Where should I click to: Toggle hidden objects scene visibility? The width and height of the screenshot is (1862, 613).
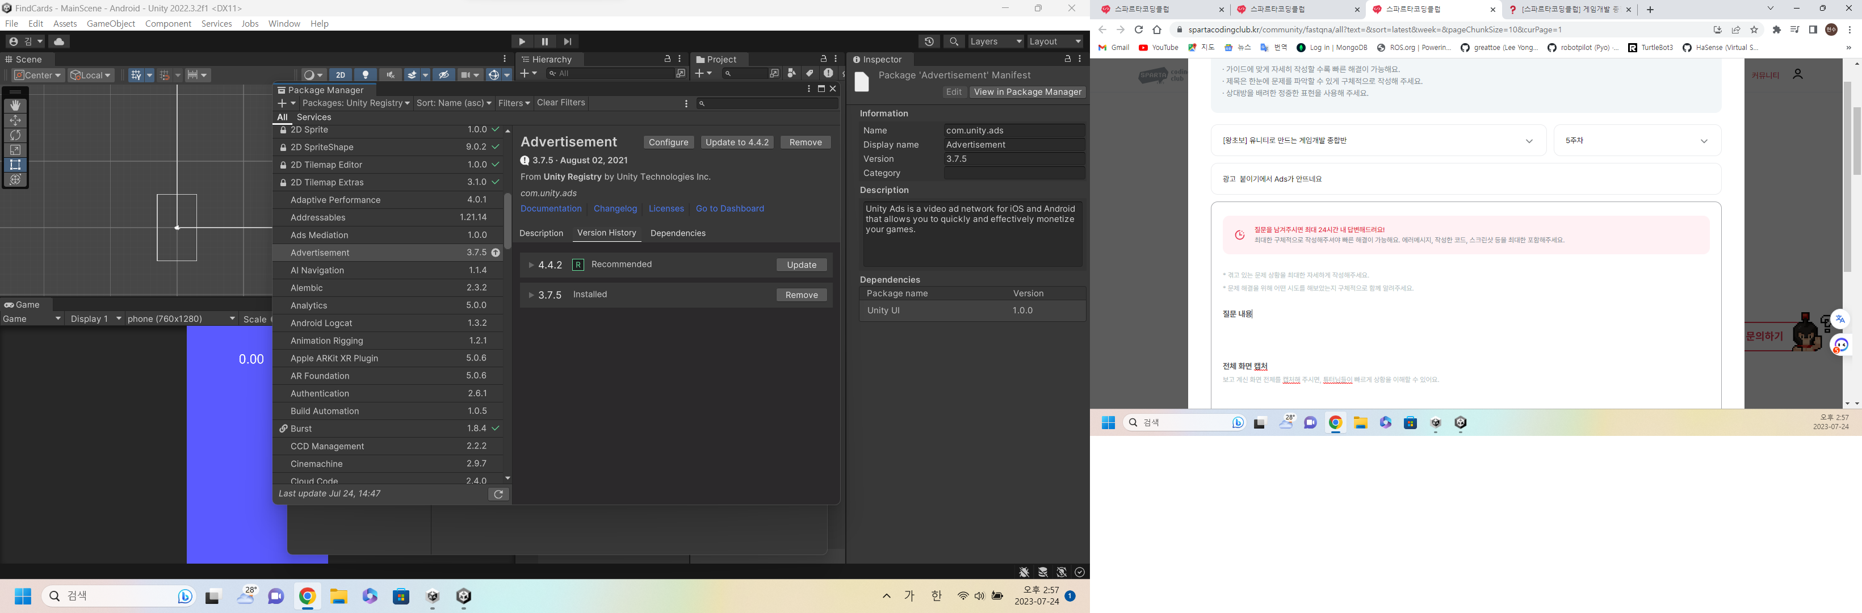pyautogui.click(x=444, y=75)
